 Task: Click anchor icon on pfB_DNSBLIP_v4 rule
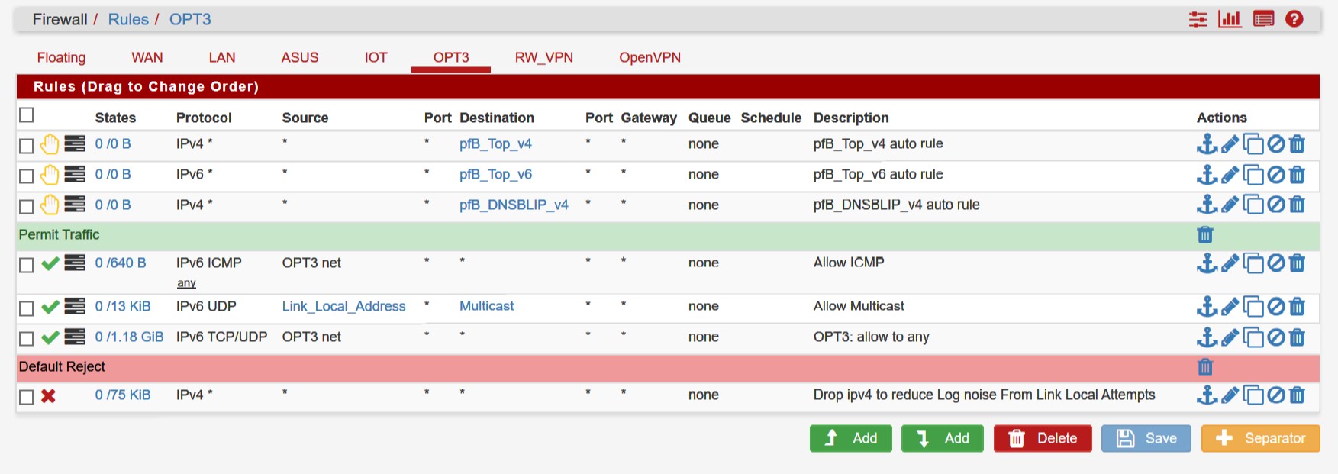(x=1207, y=205)
